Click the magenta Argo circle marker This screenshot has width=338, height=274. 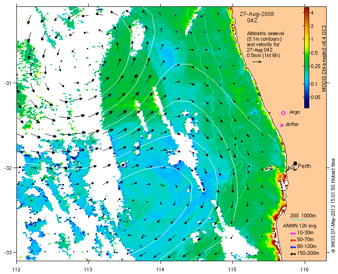[284, 113]
